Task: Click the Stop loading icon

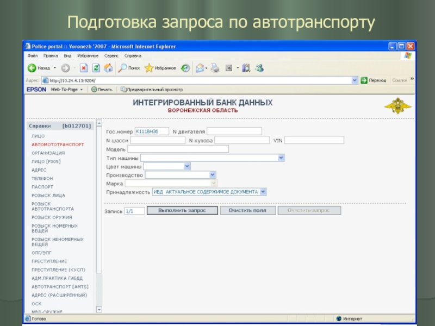Action: (84, 68)
